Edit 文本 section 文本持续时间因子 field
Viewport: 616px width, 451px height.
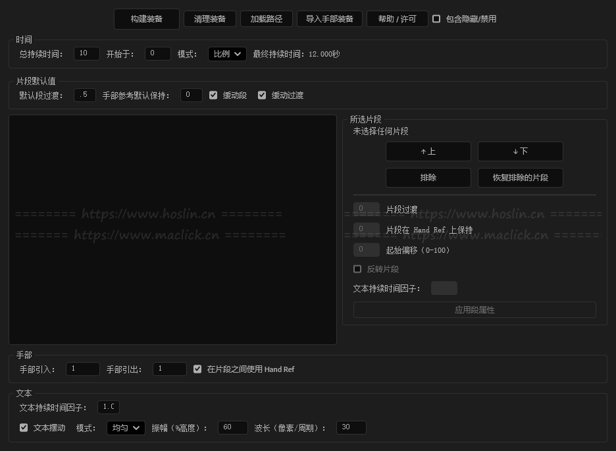pos(109,407)
